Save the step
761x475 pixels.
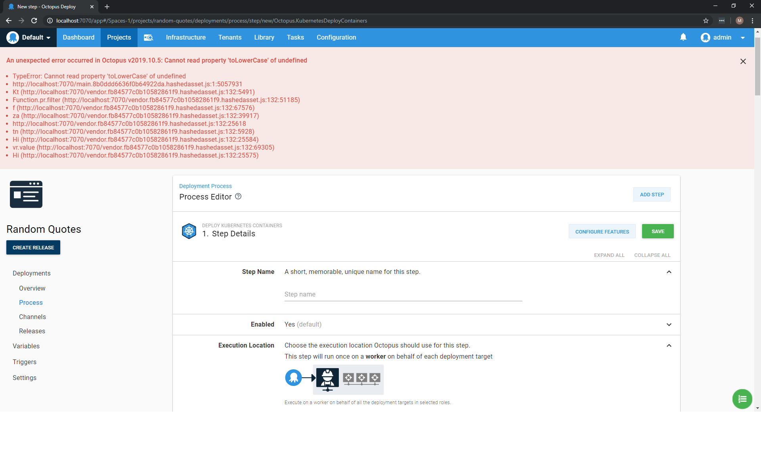pos(658,231)
